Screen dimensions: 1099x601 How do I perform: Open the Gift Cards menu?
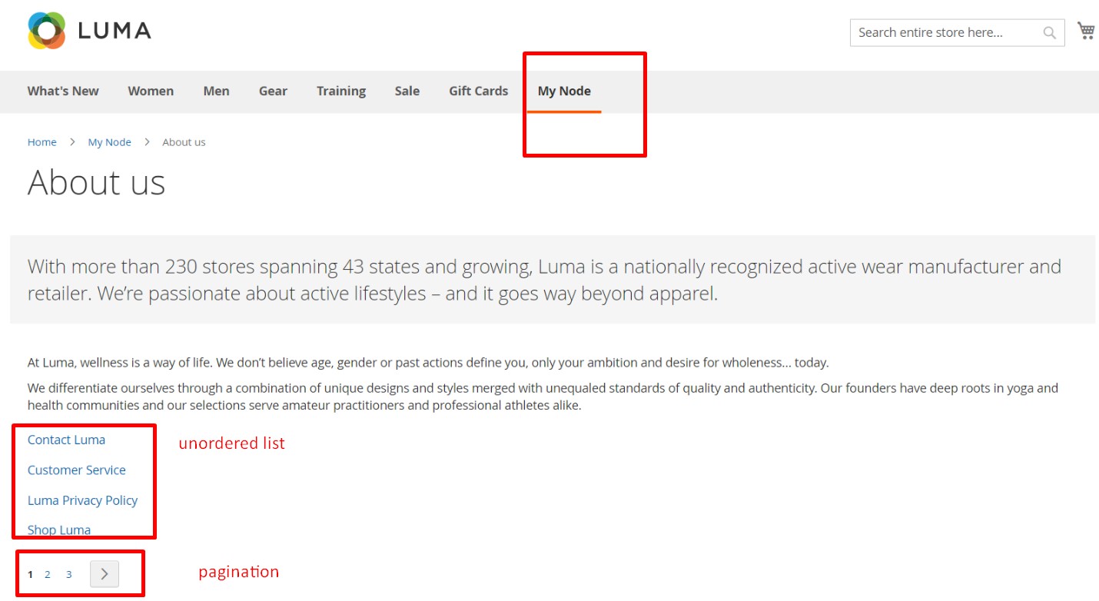pos(479,91)
